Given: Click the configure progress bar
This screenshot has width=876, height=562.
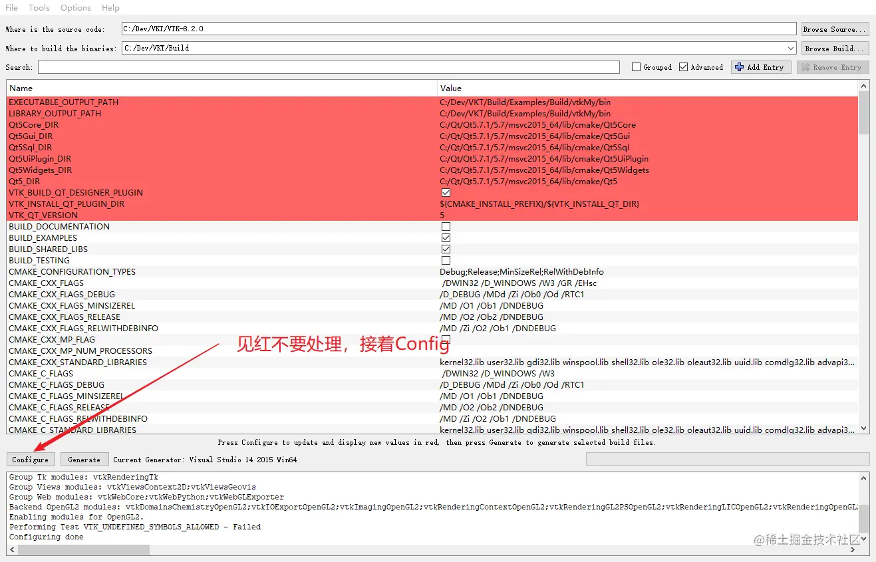Looking at the screenshot, I should coord(727,459).
